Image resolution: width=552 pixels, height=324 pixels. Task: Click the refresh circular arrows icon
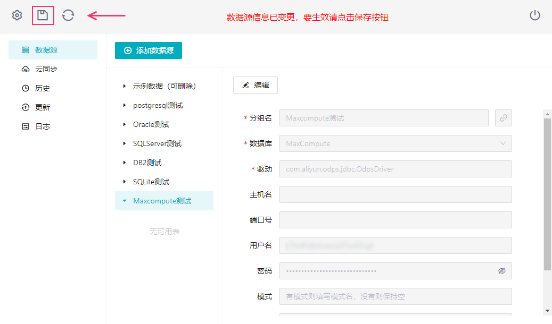point(68,15)
